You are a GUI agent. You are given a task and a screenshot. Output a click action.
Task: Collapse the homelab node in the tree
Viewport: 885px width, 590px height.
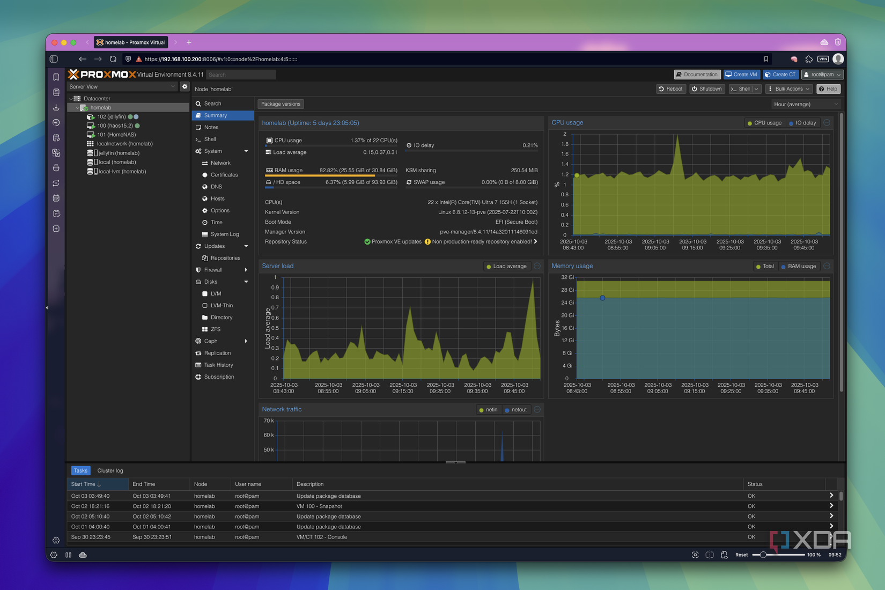pos(77,107)
